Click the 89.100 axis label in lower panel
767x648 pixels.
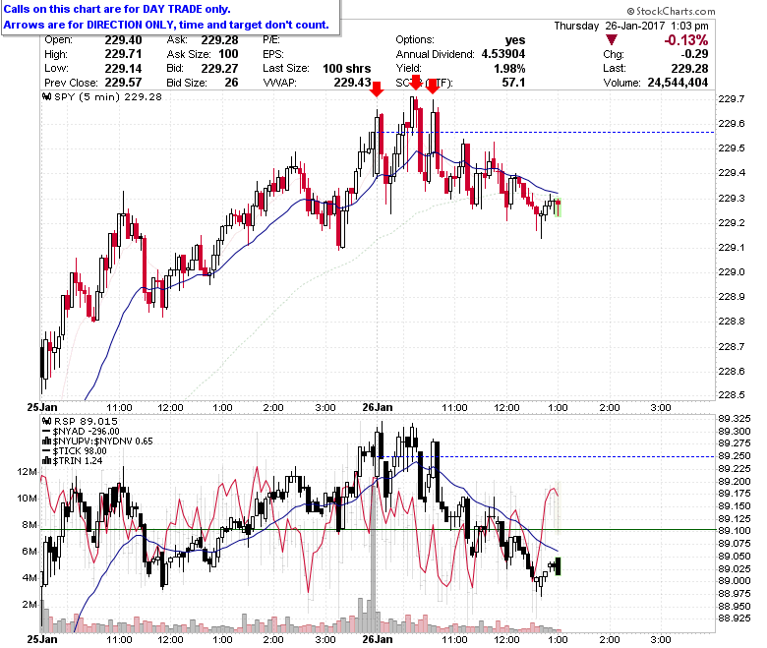(735, 531)
